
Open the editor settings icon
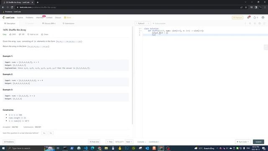(260, 23)
